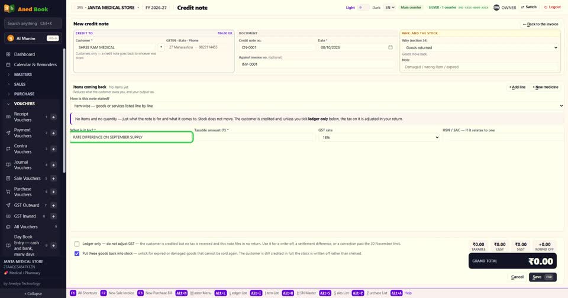
Task: Untick Put these goods back into stock
Action: pyautogui.click(x=77, y=254)
